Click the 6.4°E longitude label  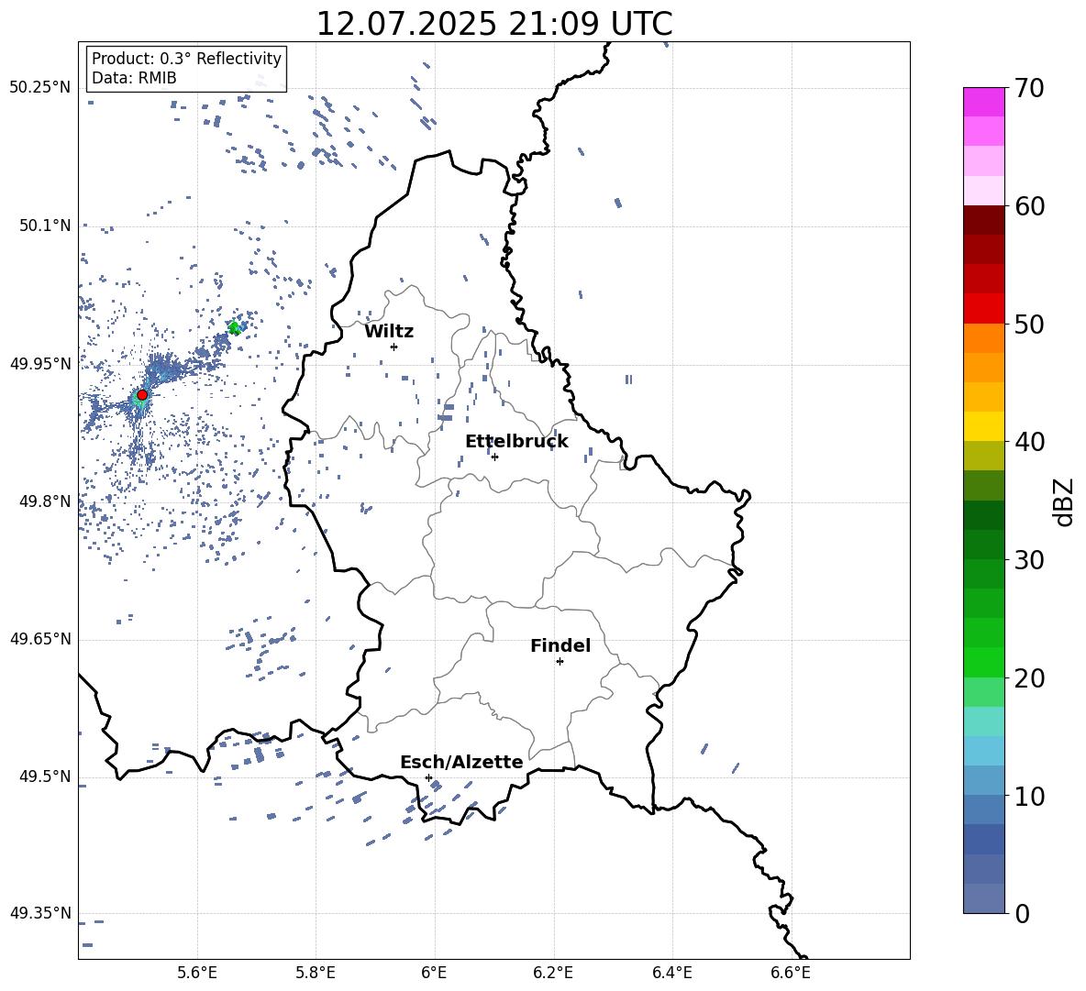pos(671,973)
